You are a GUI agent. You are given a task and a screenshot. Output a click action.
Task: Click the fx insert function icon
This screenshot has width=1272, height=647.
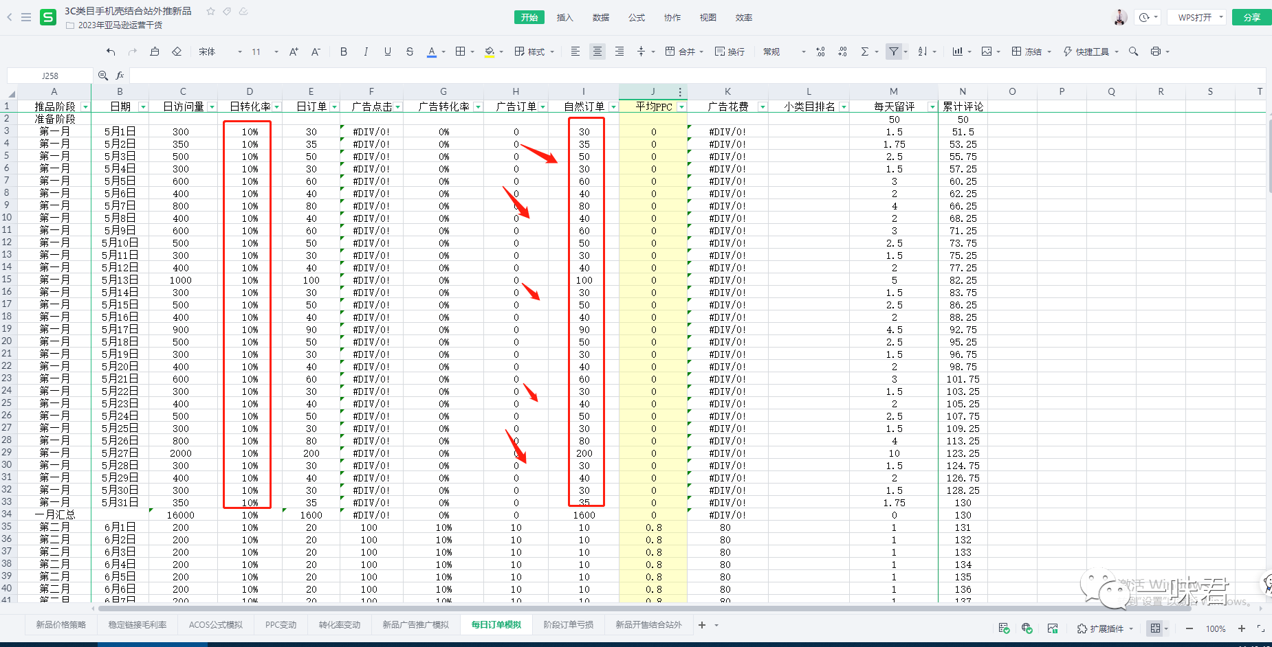(x=120, y=76)
